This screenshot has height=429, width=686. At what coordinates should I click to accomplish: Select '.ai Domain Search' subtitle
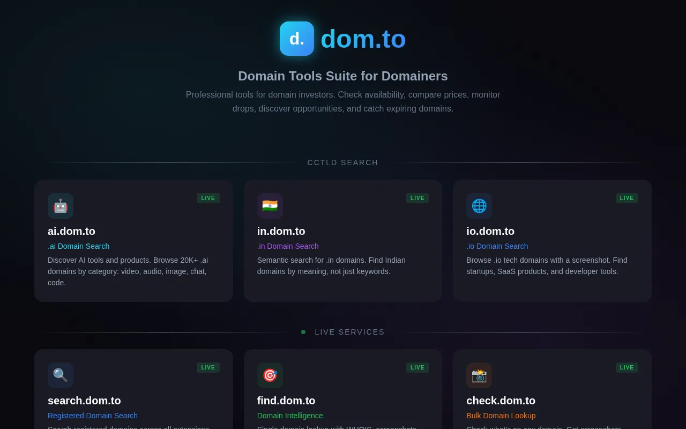(x=78, y=246)
